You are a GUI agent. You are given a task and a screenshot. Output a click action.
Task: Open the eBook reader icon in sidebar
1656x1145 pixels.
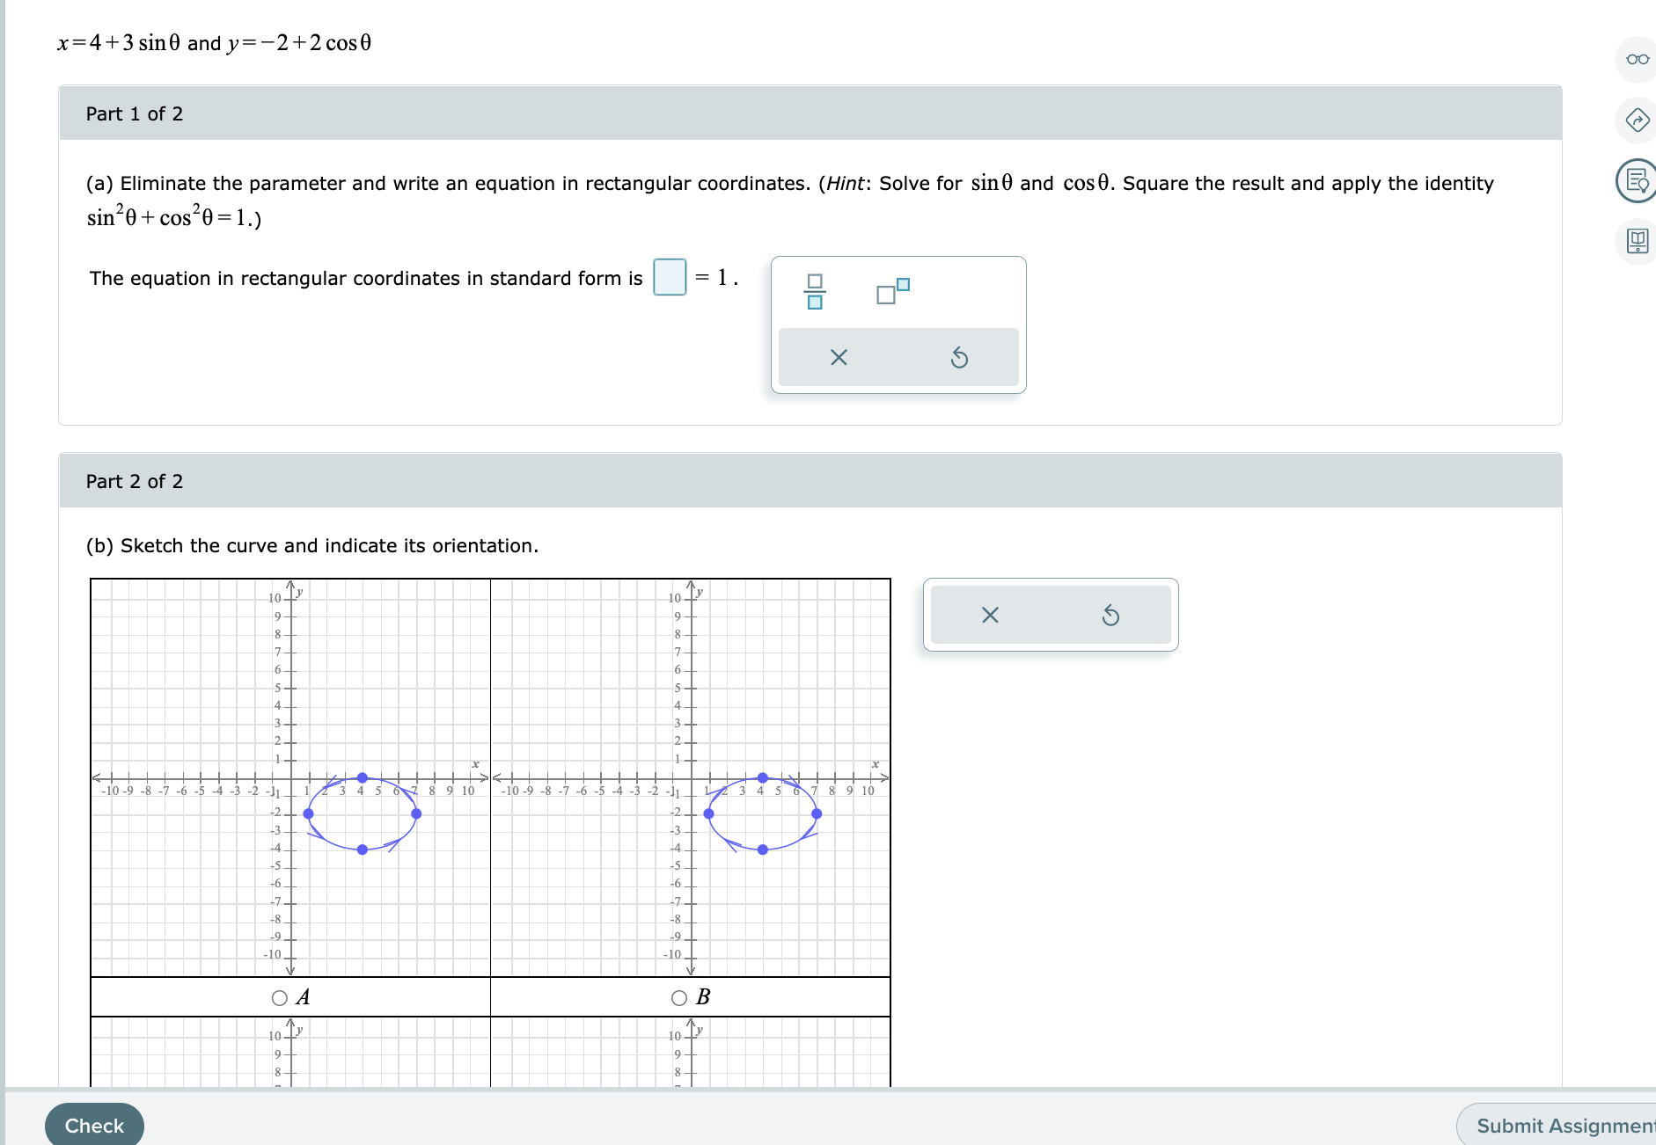[1637, 241]
